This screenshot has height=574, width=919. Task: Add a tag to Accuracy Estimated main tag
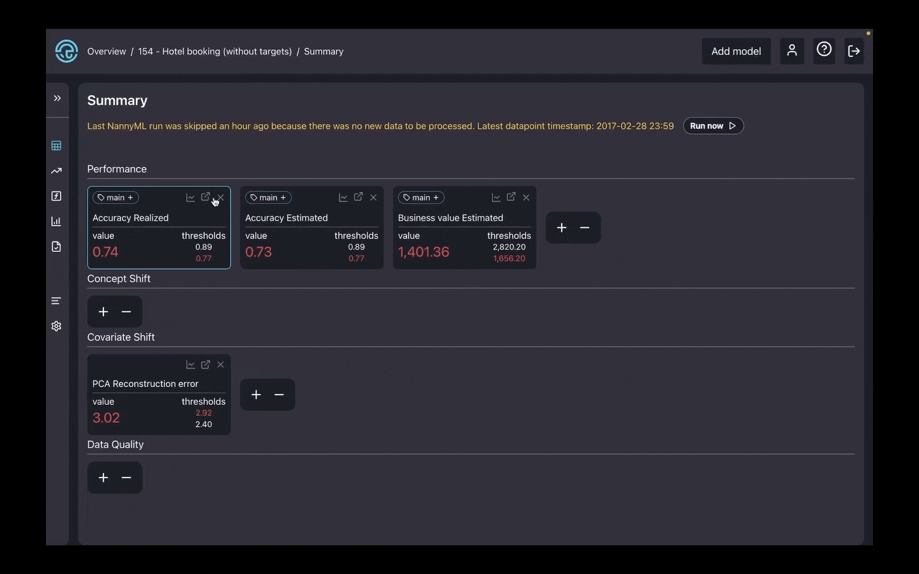(283, 198)
